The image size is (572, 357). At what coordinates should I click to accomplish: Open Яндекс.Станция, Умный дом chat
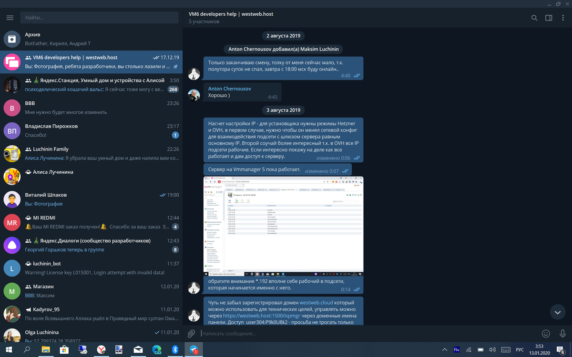point(91,85)
